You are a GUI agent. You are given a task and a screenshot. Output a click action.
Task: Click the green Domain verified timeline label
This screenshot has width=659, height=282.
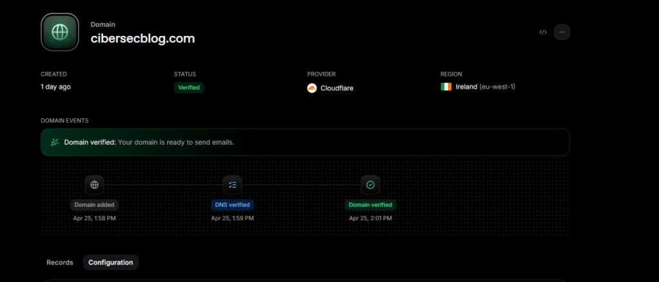pyautogui.click(x=370, y=205)
